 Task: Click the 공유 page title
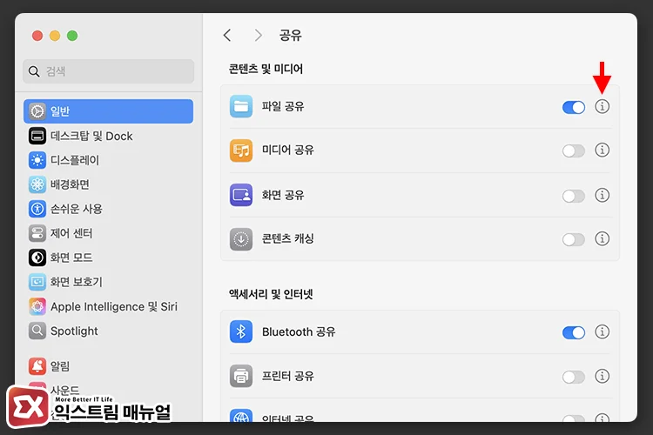click(290, 35)
